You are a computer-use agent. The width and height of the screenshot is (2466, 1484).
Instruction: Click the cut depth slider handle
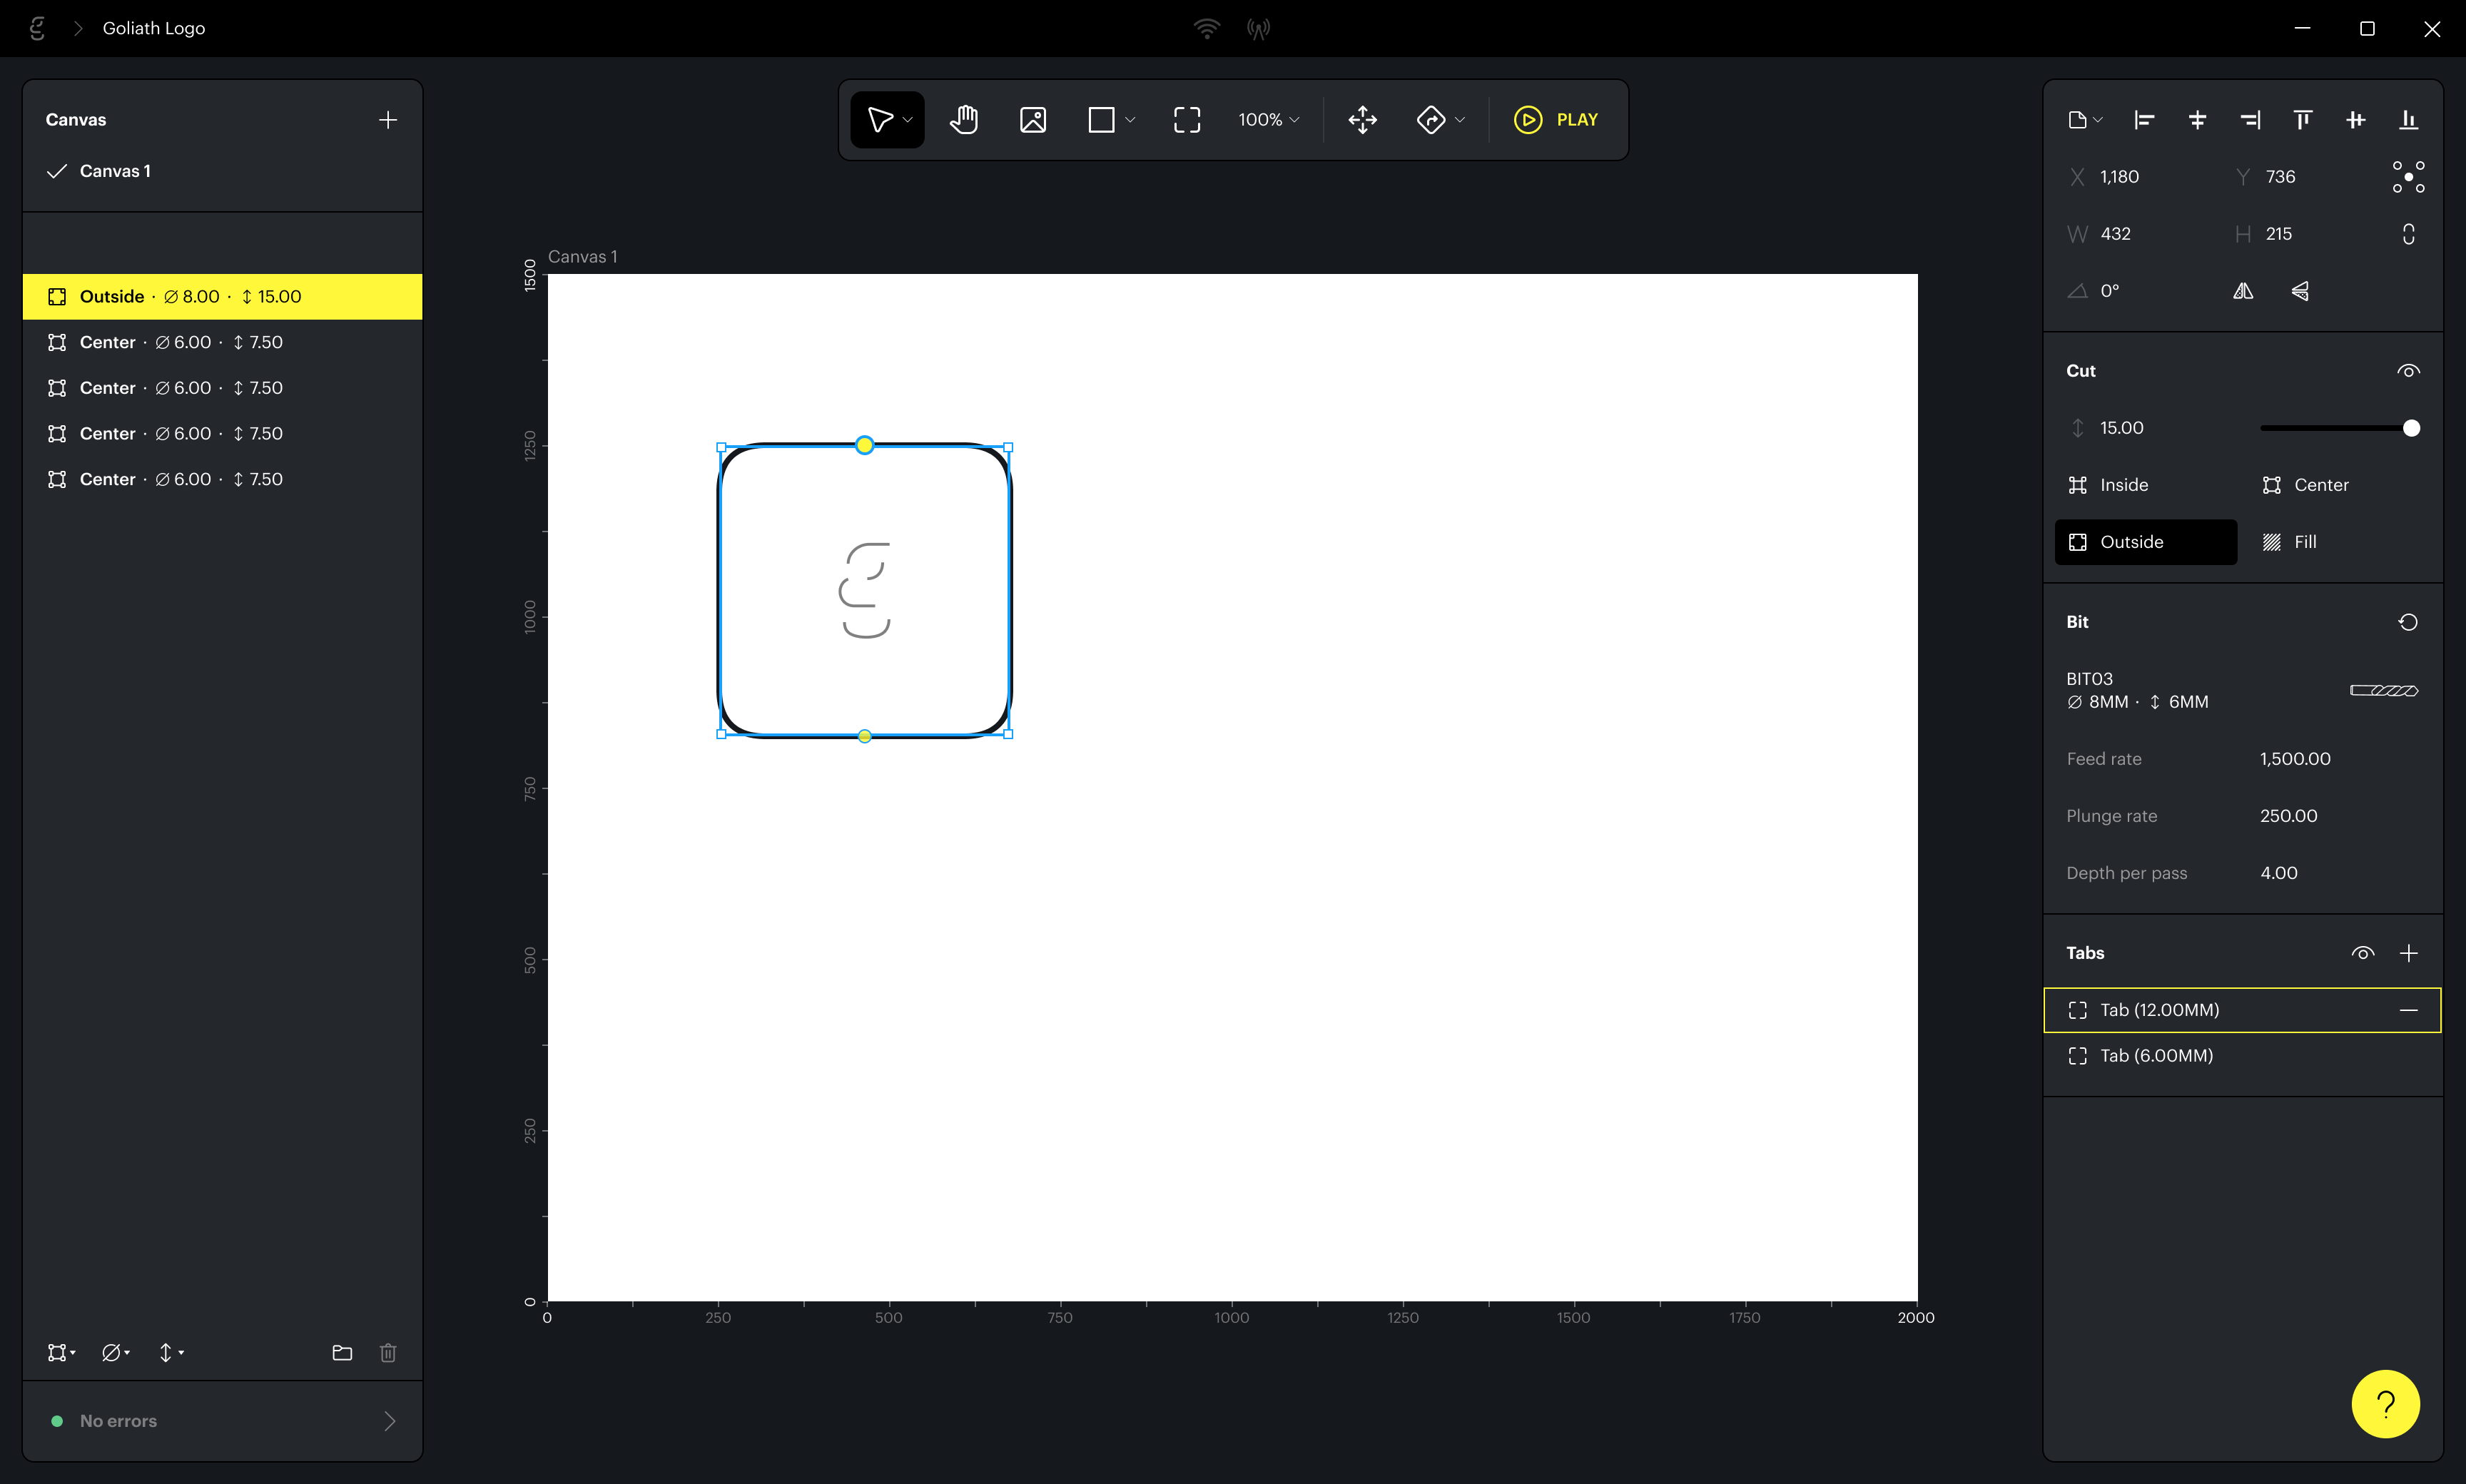click(2411, 428)
